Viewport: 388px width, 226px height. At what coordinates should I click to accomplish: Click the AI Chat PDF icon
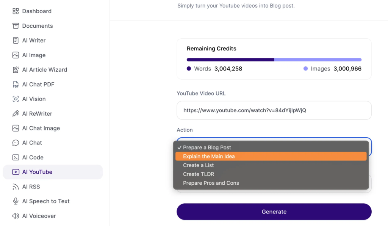pyautogui.click(x=16, y=85)
